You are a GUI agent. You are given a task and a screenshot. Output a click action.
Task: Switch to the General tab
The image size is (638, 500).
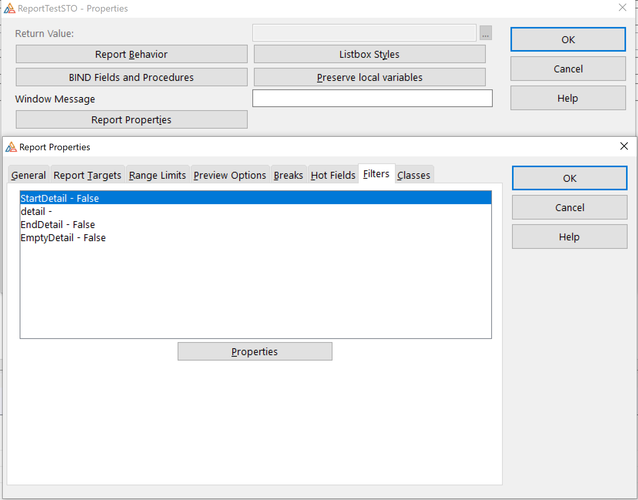(x=29, y=175)
